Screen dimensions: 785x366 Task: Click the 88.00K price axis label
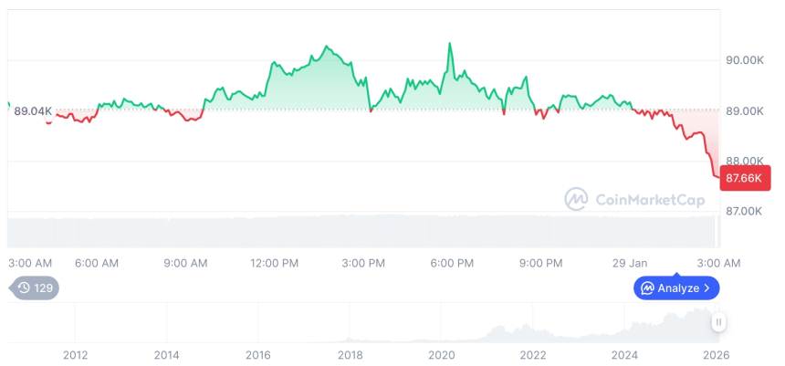pyautogui.click(x=744, y=161)
